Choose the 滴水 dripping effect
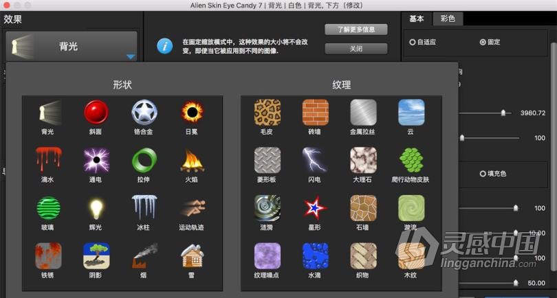557x298 pixels. click(x=48, y=161)
